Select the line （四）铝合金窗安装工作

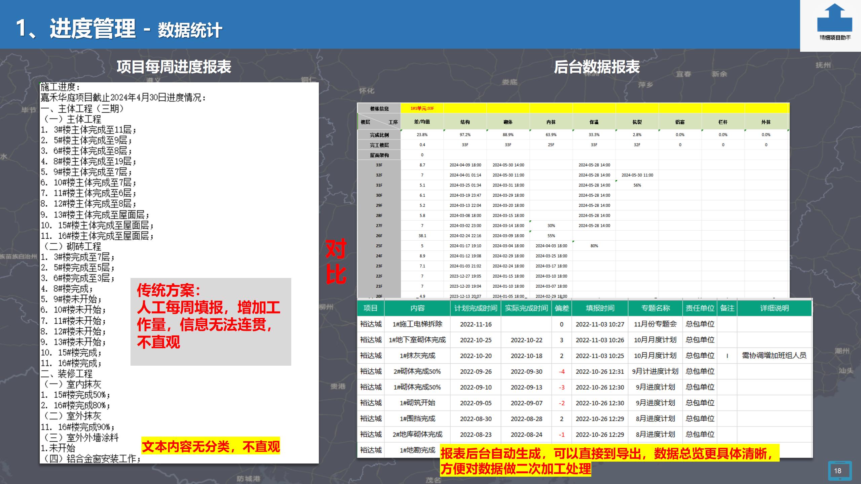(x=91, y=458)
